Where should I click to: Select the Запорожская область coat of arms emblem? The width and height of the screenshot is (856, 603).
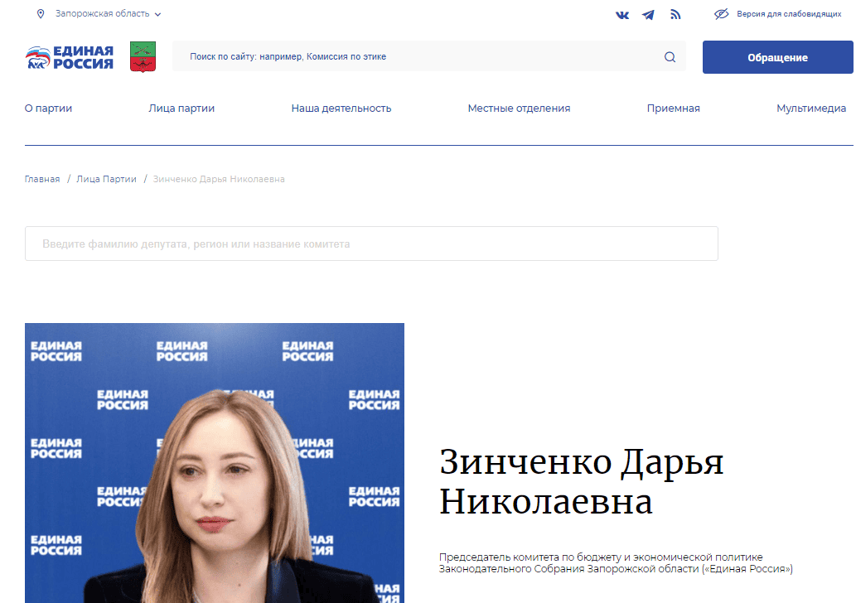click(143, 56)
